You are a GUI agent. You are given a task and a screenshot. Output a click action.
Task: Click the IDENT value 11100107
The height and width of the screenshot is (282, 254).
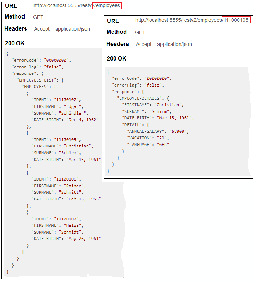pos(66,219)
